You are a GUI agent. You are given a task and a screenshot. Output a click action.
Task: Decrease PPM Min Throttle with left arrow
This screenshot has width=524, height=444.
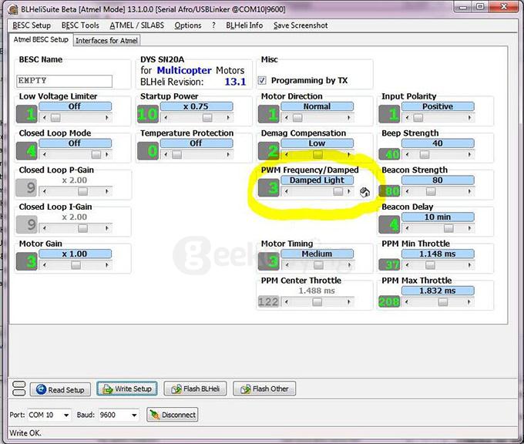407,265
